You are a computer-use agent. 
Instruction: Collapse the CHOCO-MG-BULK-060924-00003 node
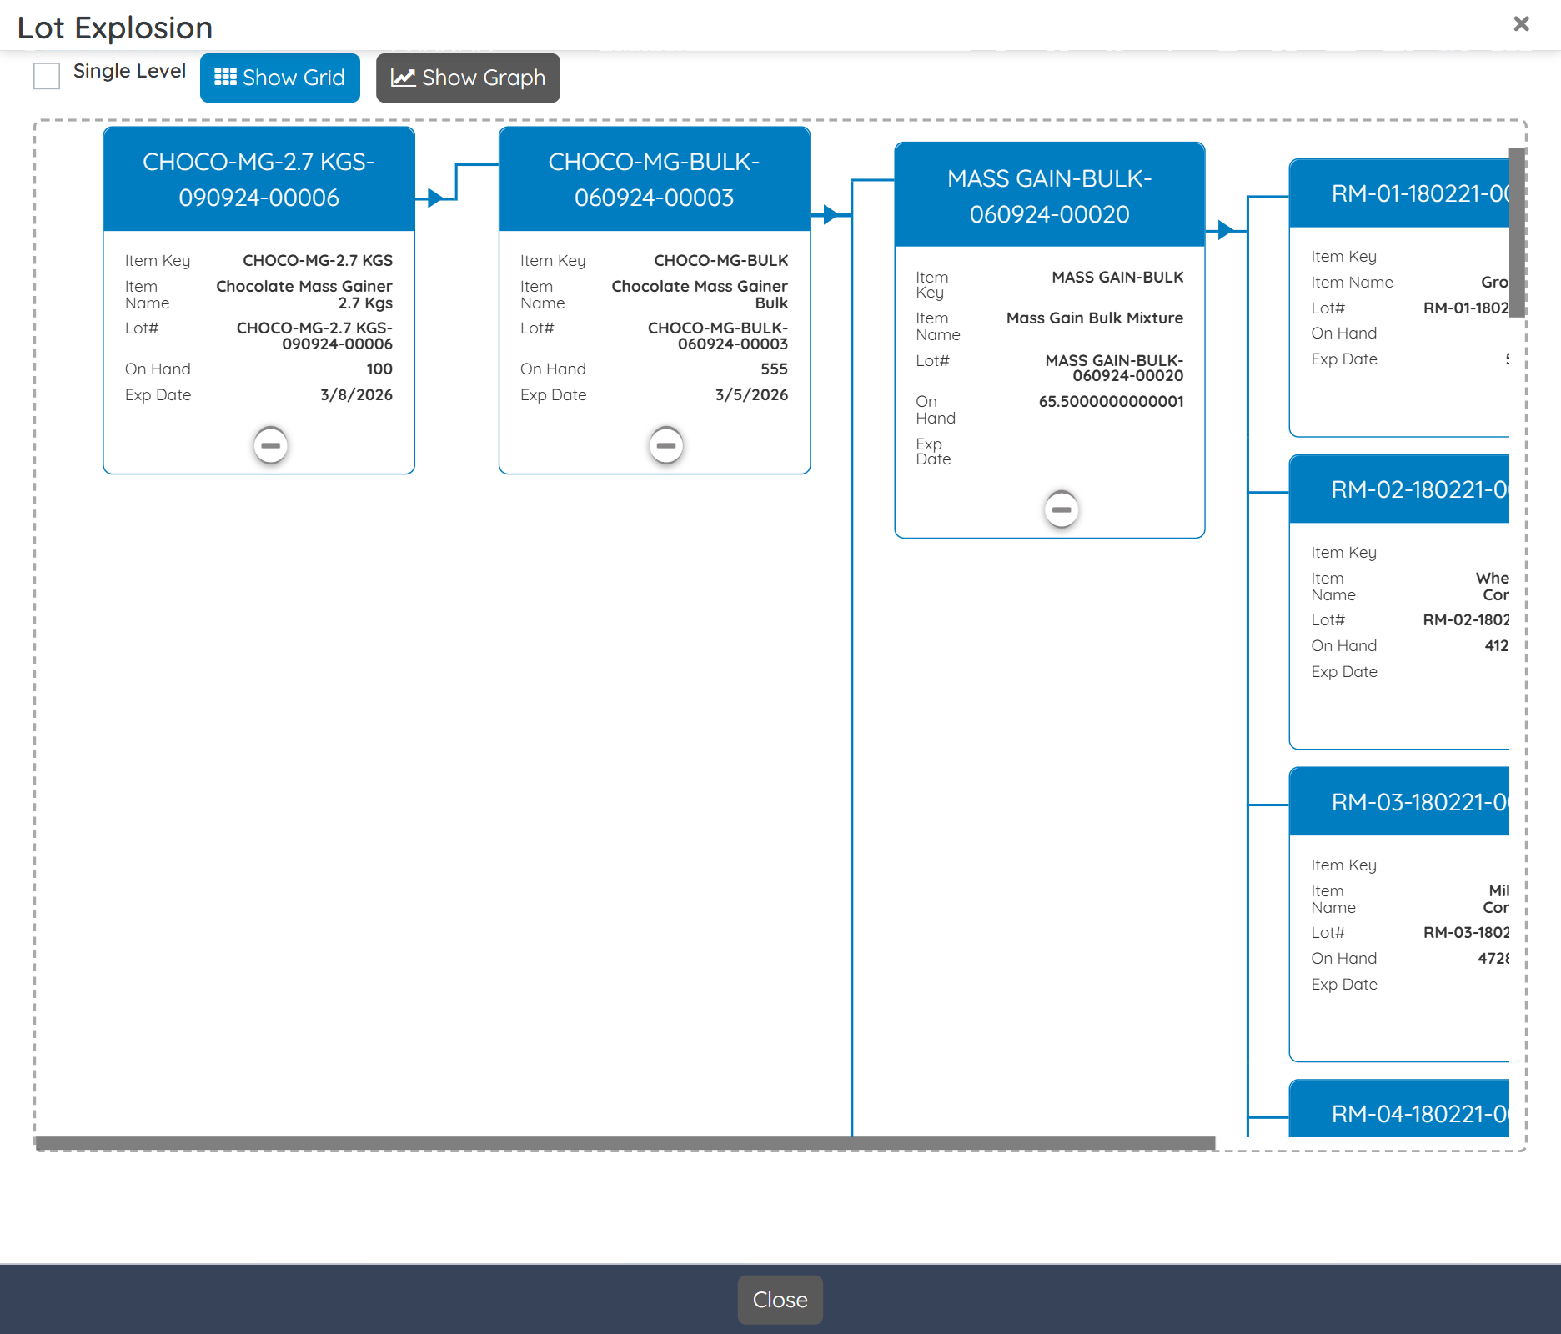click(x=665, y=445)
